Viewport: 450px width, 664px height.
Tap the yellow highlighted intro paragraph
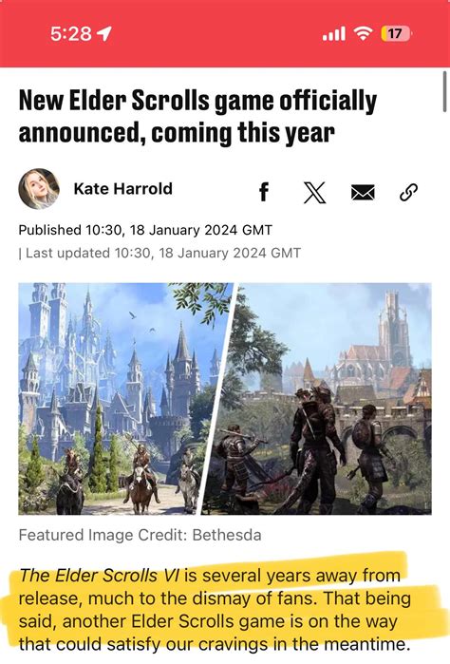click(215, 610)
